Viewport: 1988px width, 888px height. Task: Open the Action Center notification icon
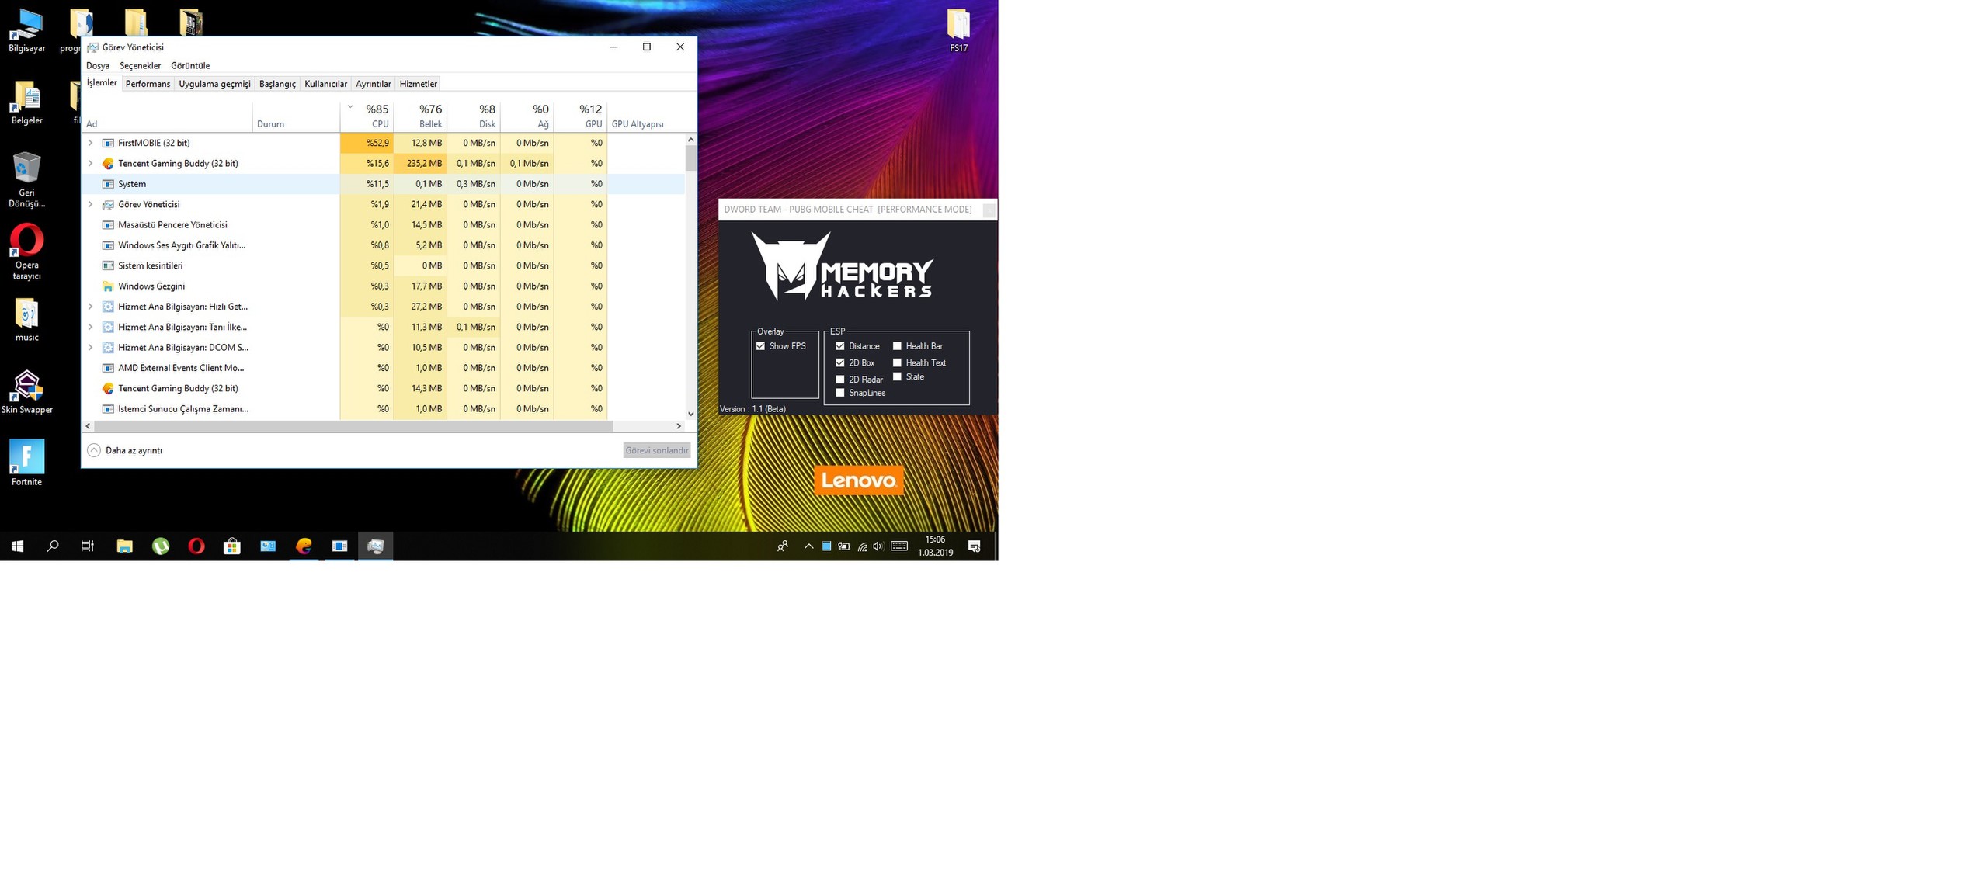pos(975,546)
